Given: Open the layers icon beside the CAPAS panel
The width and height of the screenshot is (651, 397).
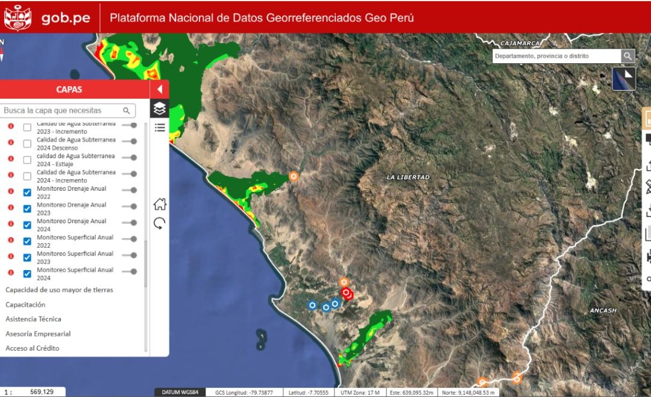Looking at the screenshot, I should (159, 110).
